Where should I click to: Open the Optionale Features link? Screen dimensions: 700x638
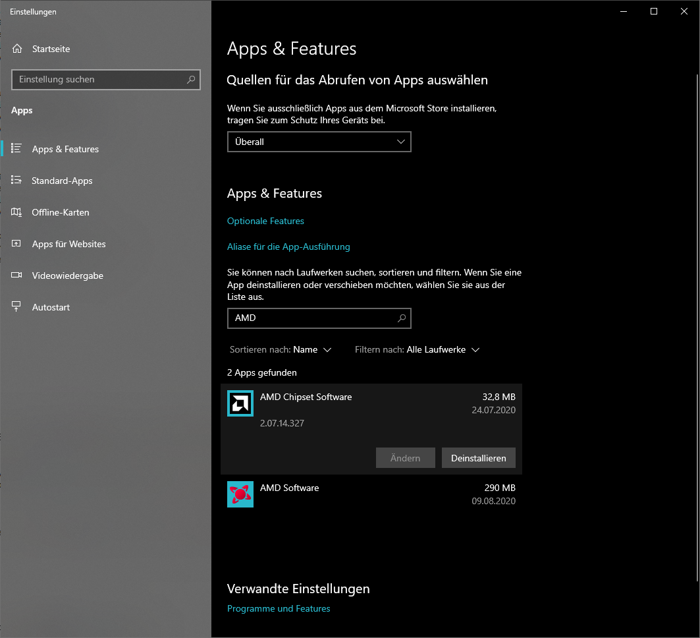[x=265, y=221]
